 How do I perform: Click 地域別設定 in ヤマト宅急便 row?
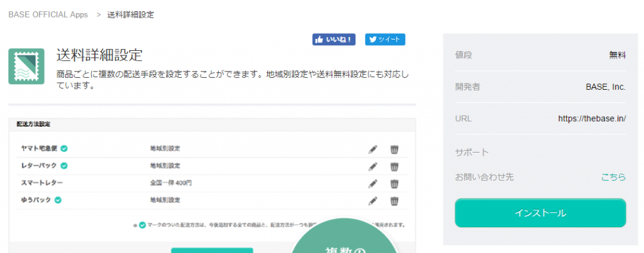165,148
